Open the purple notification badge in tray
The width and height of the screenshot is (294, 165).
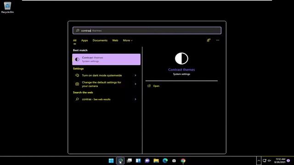pos(288,160)
